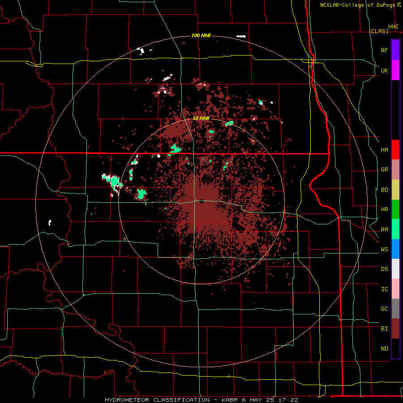Image resolution: width=403 pixels, height=403 pixels.
Task: Click the RF legend label
Action: (x=384, y=50)
